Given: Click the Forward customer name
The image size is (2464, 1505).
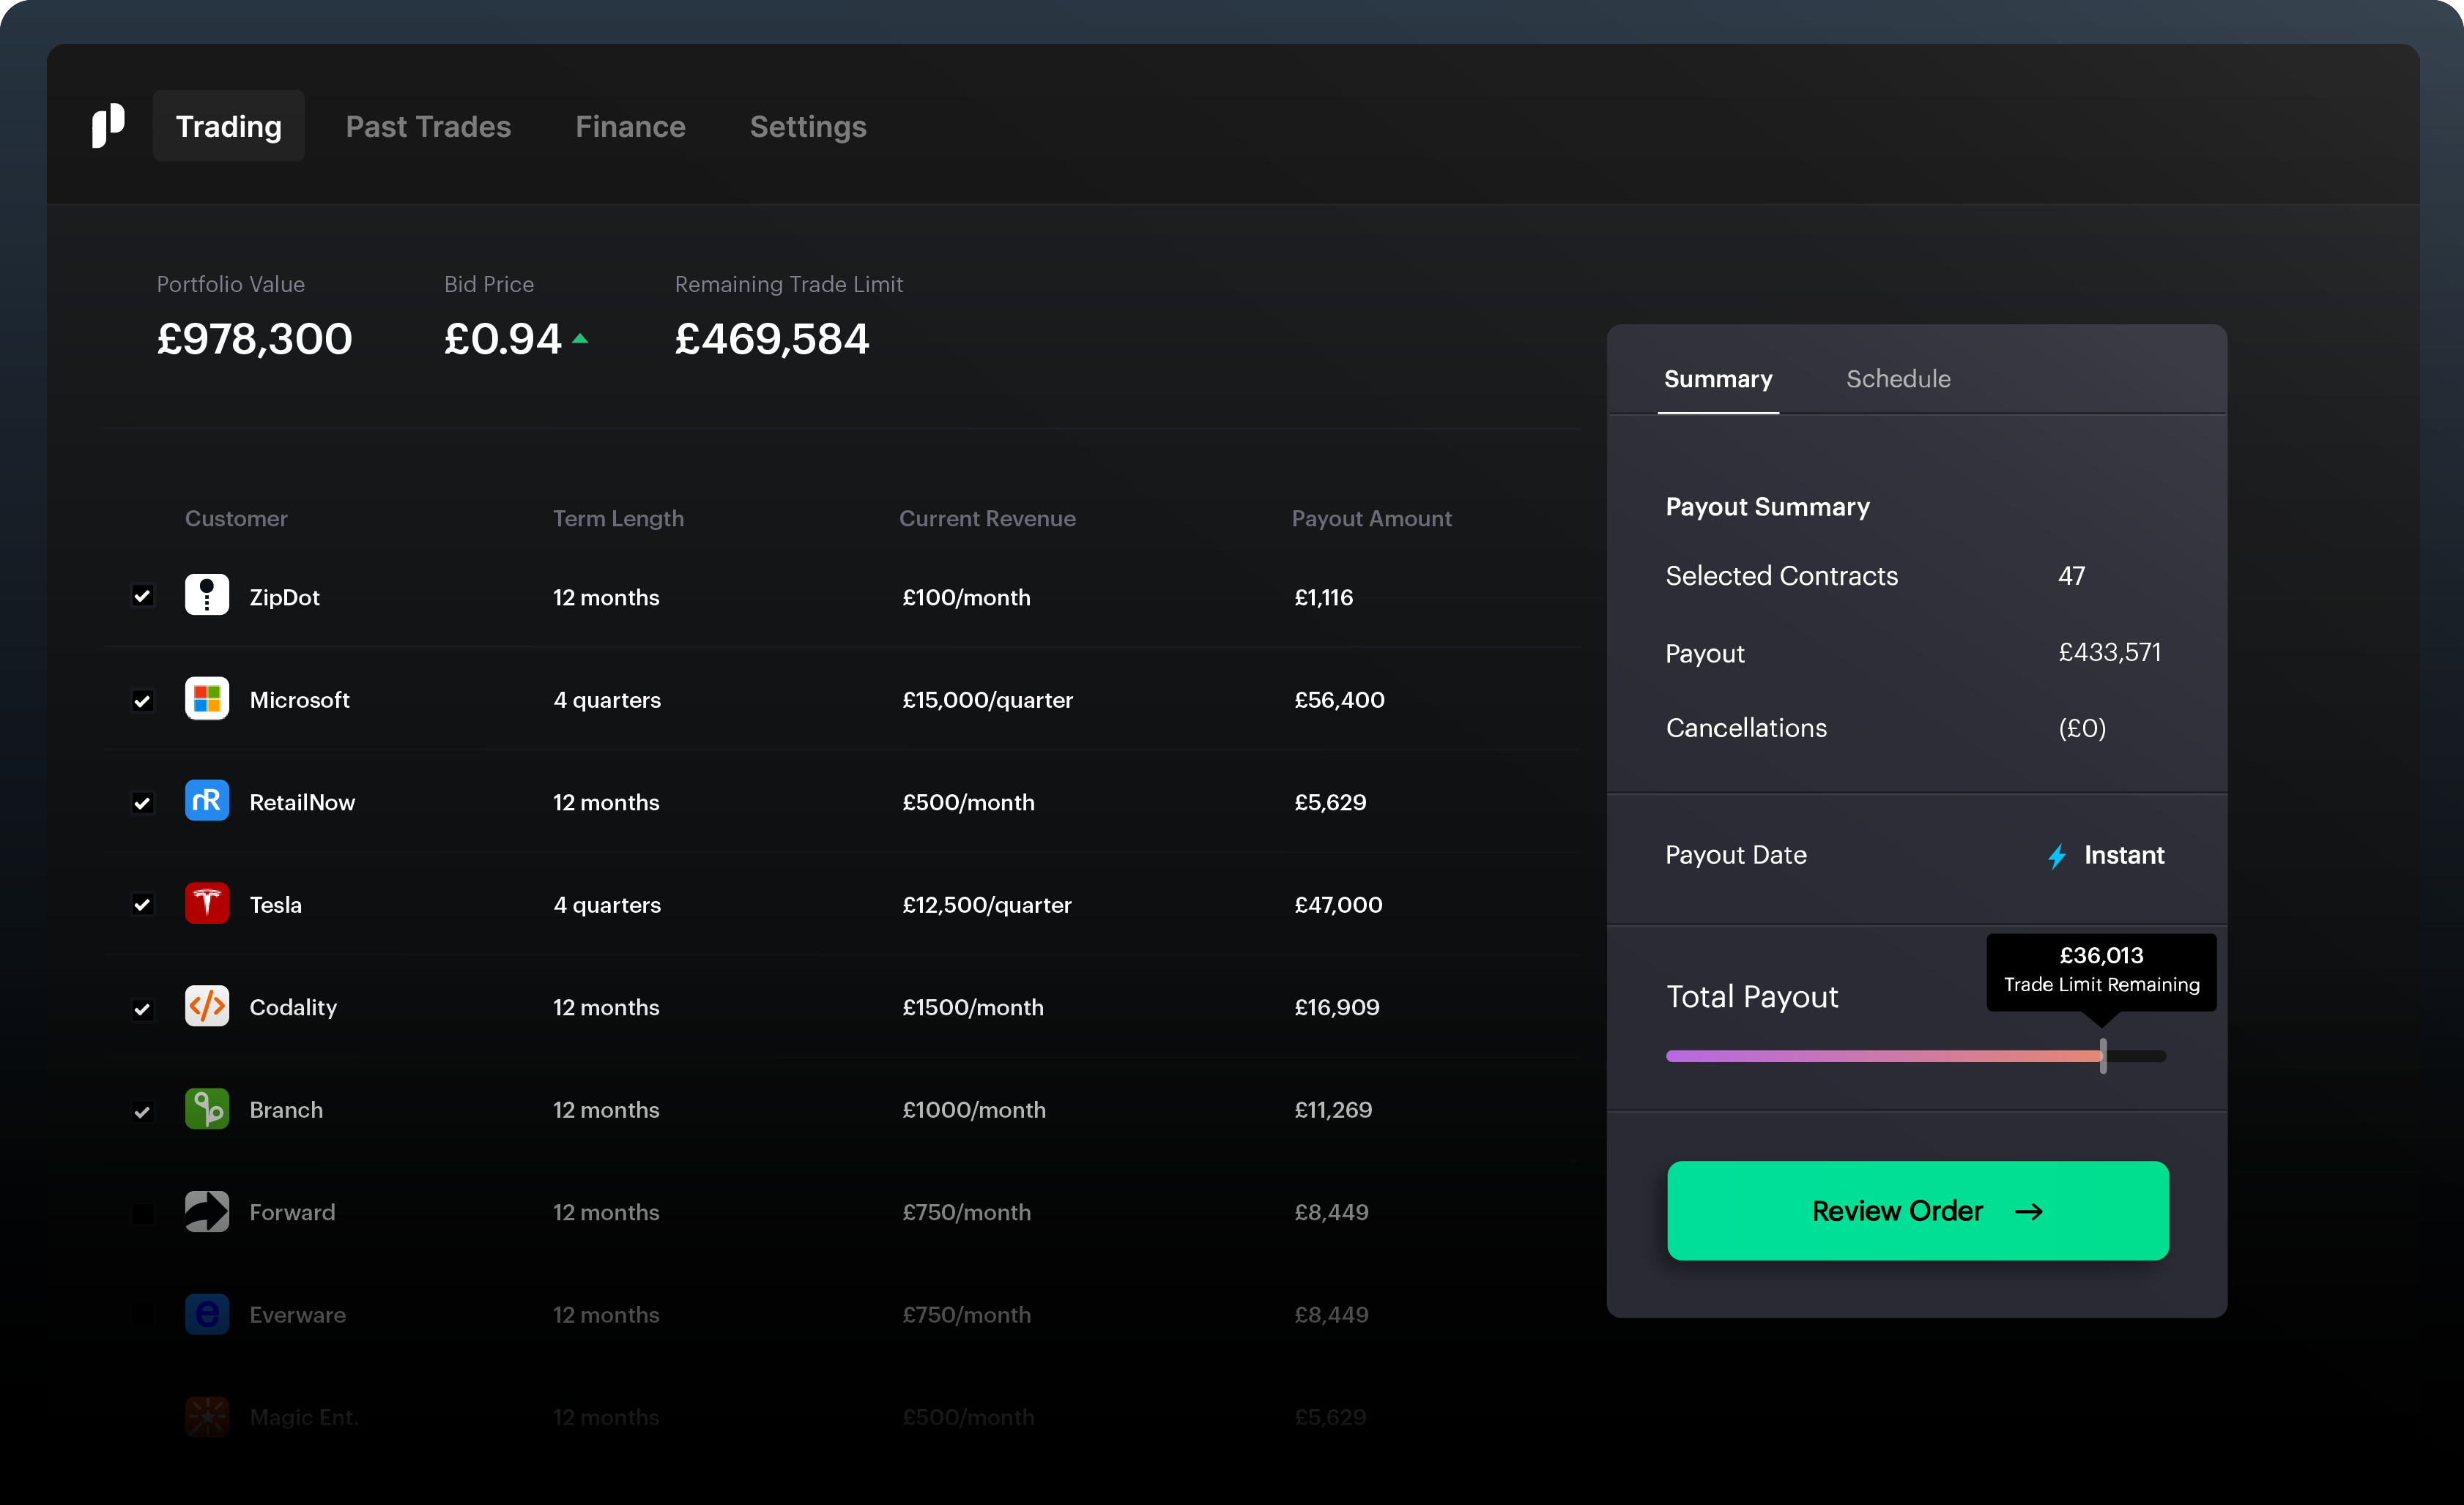Looking at the screenshot, I should (x=292, y=1212).
